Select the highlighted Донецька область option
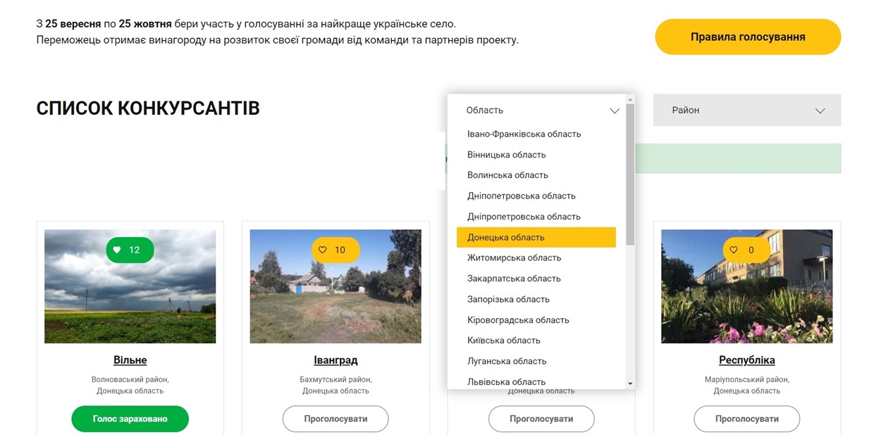This screenshot has height=435, width=881. tap(536, 237)
